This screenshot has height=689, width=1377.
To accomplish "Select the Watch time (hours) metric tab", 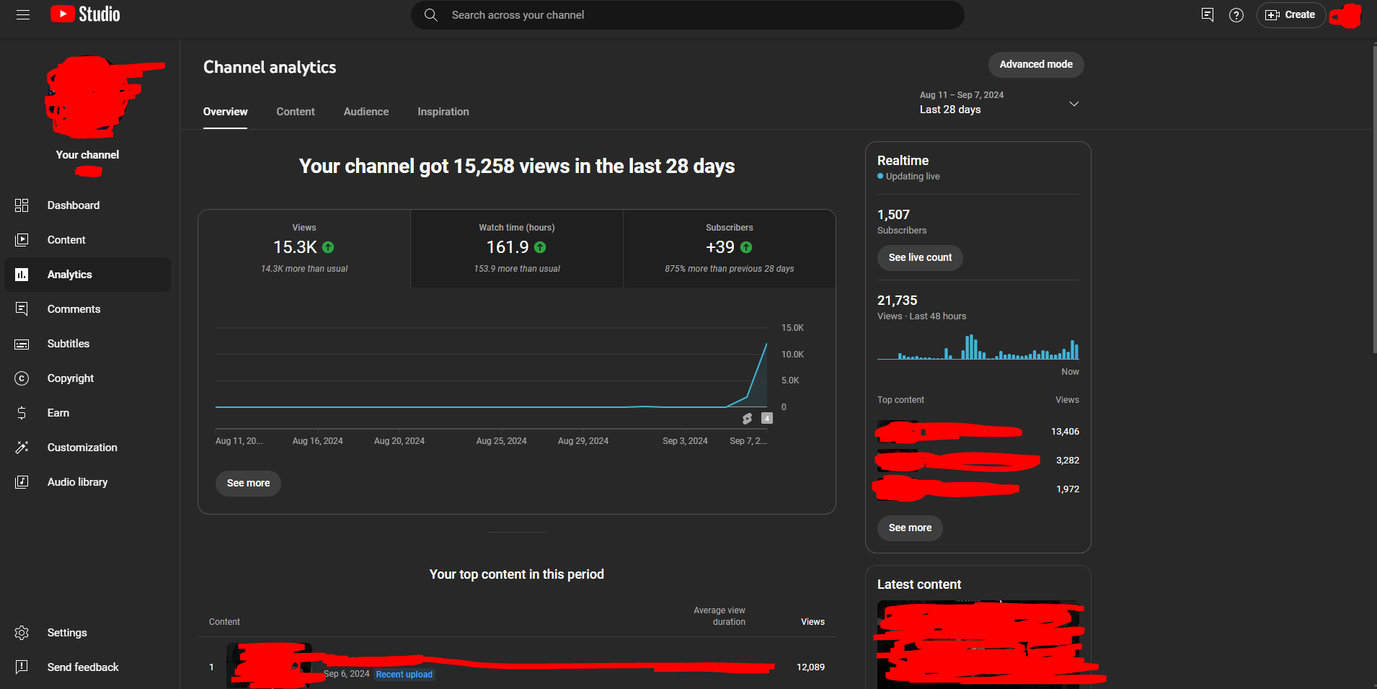I will tap(517, 249).
